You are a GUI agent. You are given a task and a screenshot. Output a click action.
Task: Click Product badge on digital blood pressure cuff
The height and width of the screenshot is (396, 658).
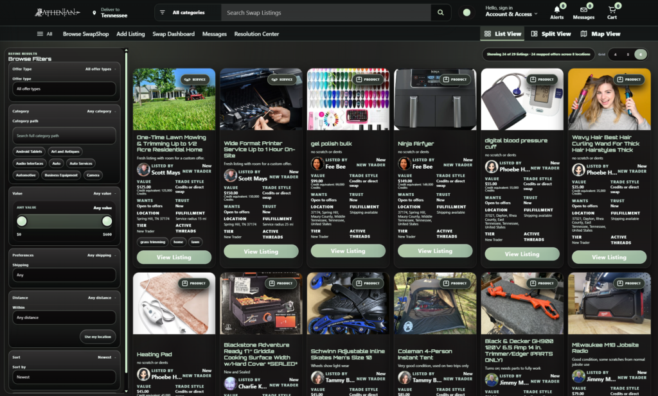point(542,79)
